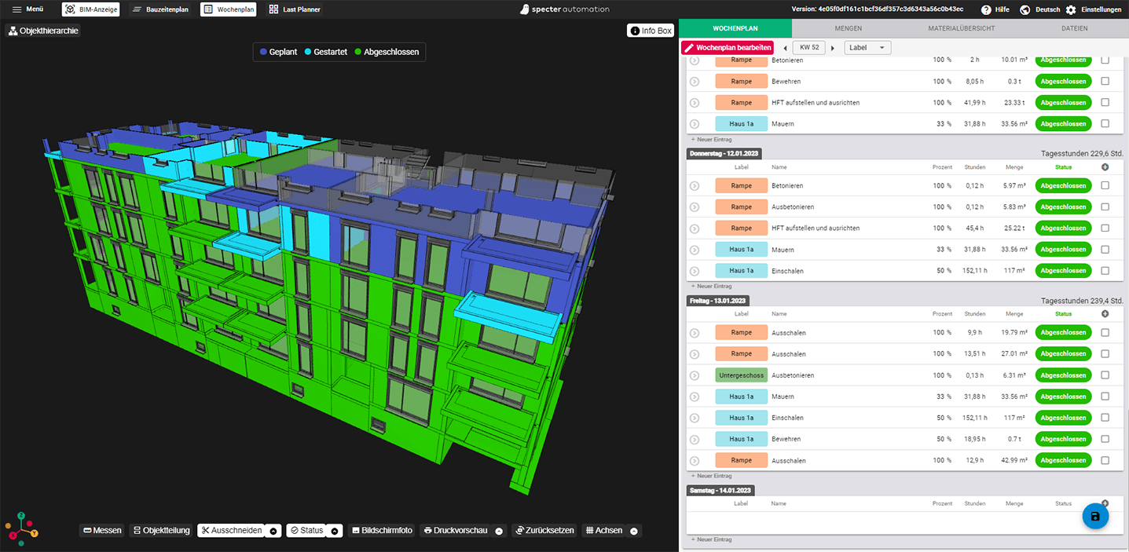Open the Objekthierarchie tree panel
Screen dimensions: 1129x552
point(44,31)
